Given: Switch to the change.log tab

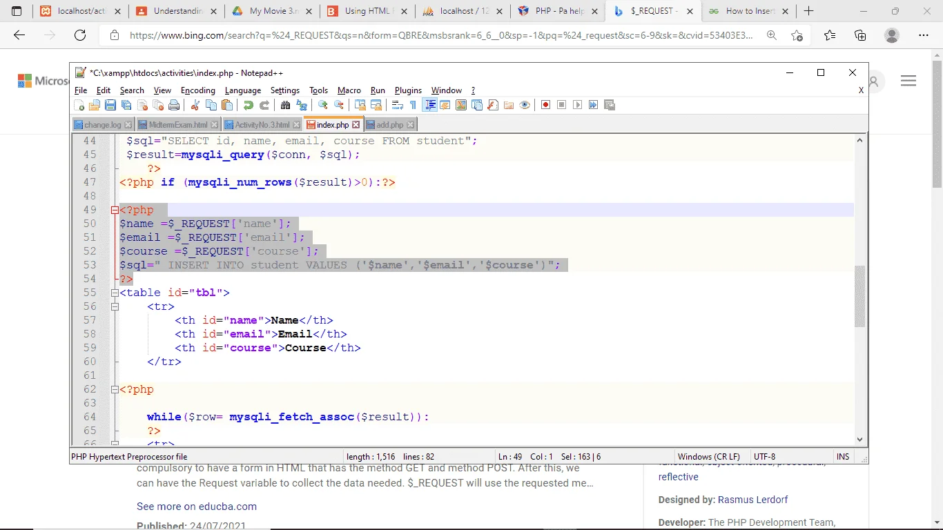Looking at the screenshot, I should (x=102, y=125).
